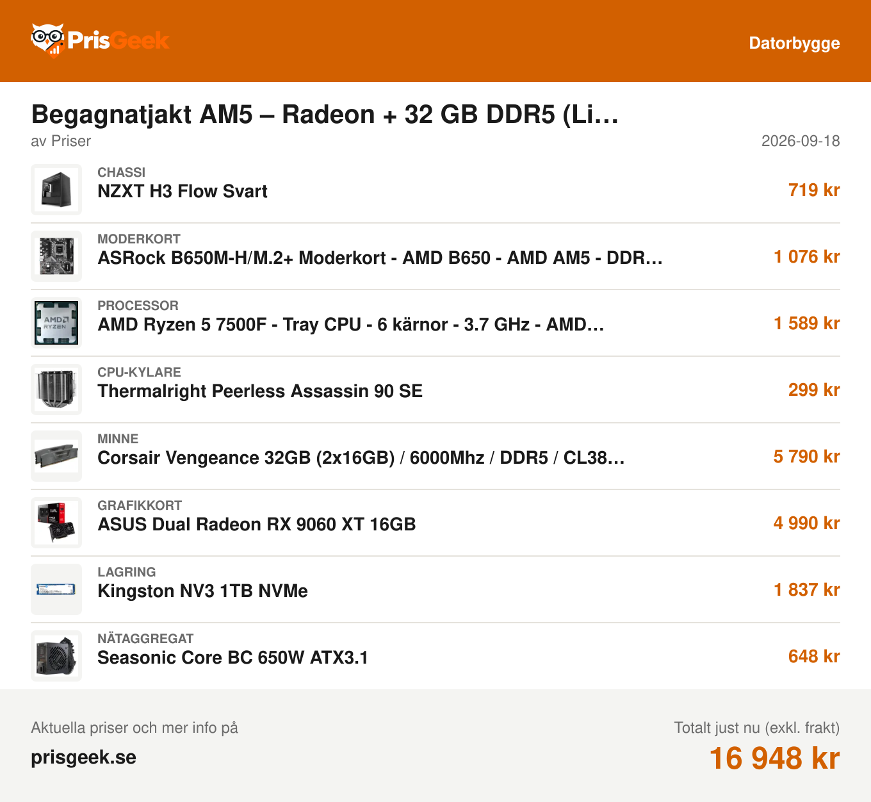Open the Corsair Vengeance memory thumbnail

(56, 456)
